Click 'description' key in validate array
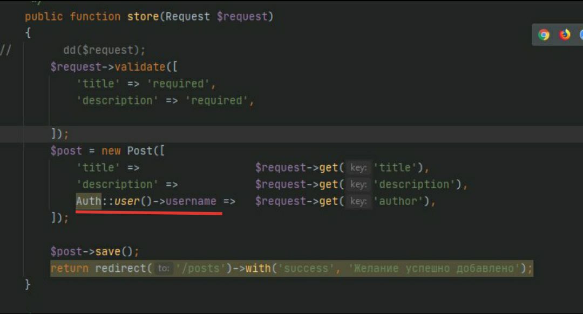Screen dimensions: 583x314 coord(117,100)
